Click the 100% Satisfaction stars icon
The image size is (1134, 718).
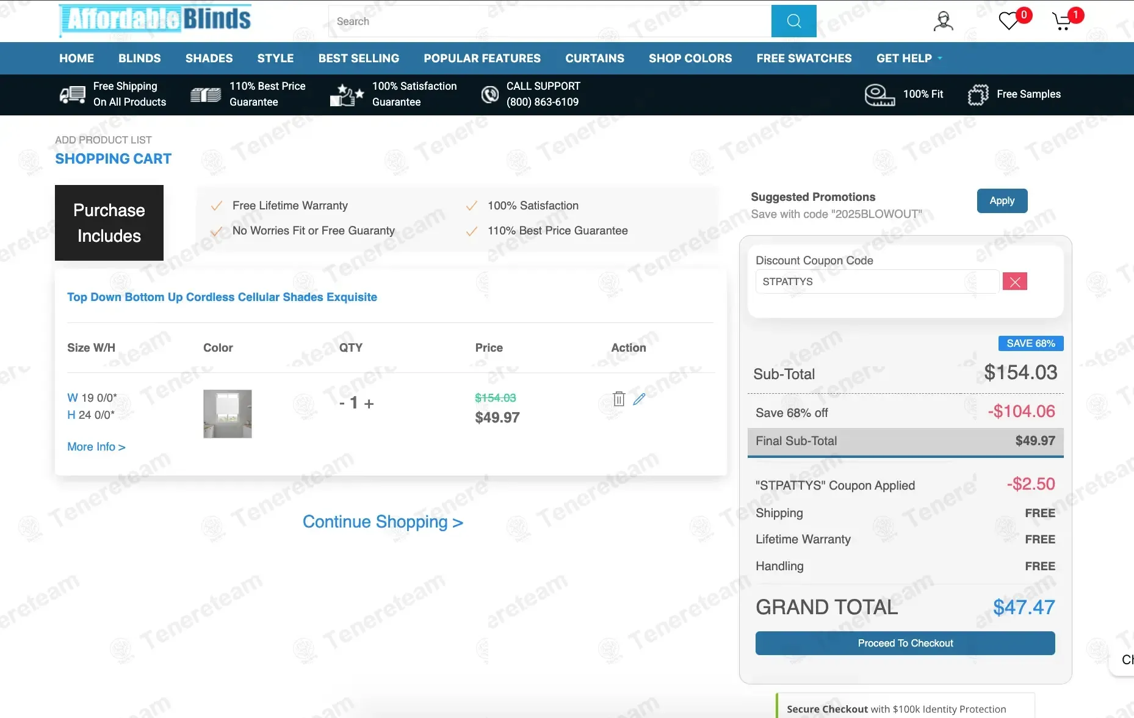[347, 95]
